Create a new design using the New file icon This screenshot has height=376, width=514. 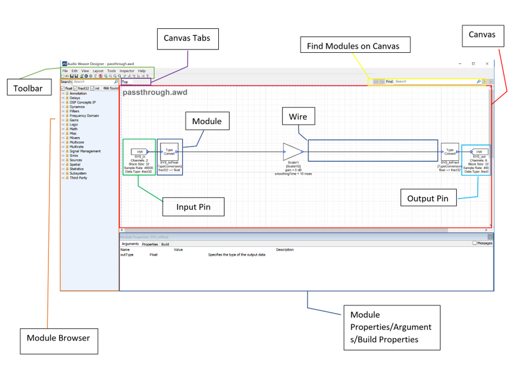click(x=62, y=76)
